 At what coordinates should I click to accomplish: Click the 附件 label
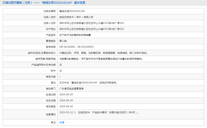53,71
